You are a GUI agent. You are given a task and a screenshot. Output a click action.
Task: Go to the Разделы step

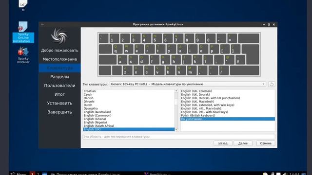tap(59, 77)
